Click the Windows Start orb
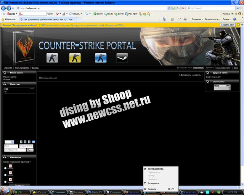The width and height of the screenshot is (244, 195). click(6, 191)
